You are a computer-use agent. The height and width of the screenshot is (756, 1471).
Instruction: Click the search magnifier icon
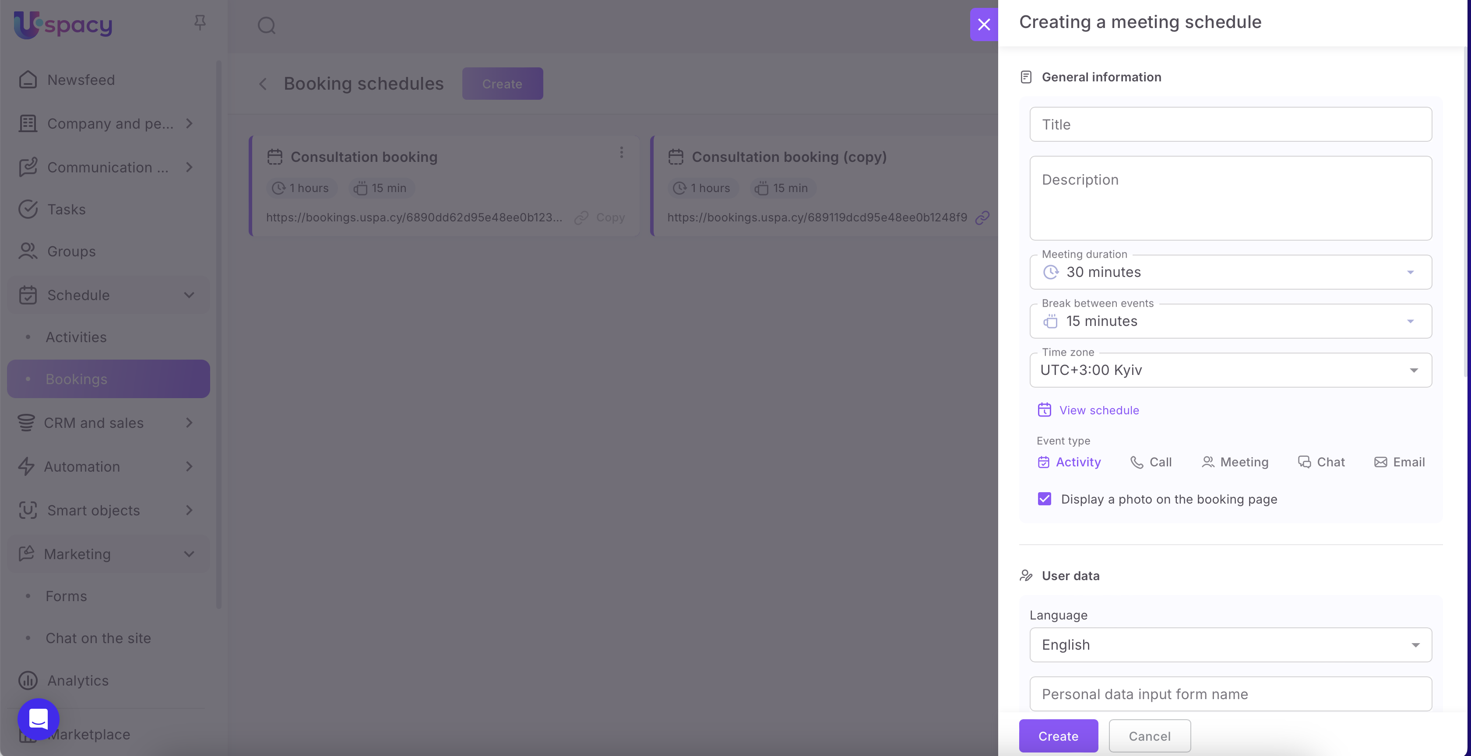click(266, 25)
